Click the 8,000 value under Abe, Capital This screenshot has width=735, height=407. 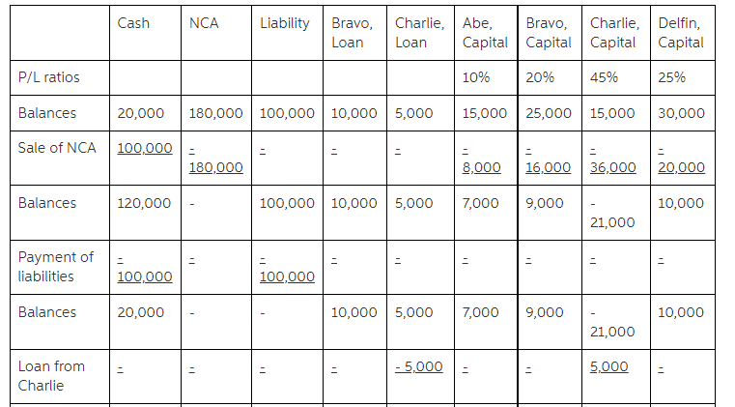[482, 167]
